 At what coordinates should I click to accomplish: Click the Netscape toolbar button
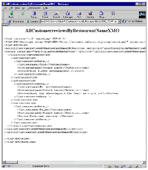pos(68,15)
